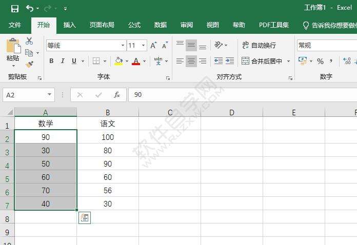Click the 自动换行 wrap text button
357x245 pixels.
259,45
